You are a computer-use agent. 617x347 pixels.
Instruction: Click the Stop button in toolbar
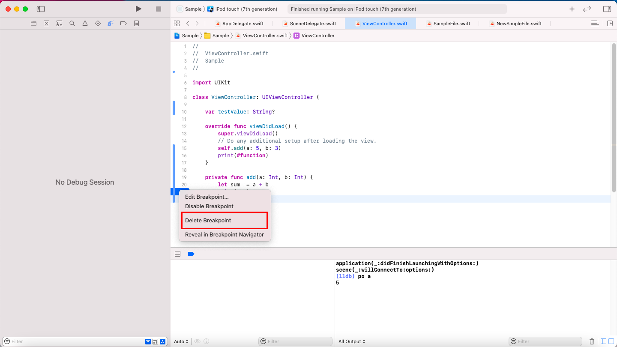coord(159,9)
